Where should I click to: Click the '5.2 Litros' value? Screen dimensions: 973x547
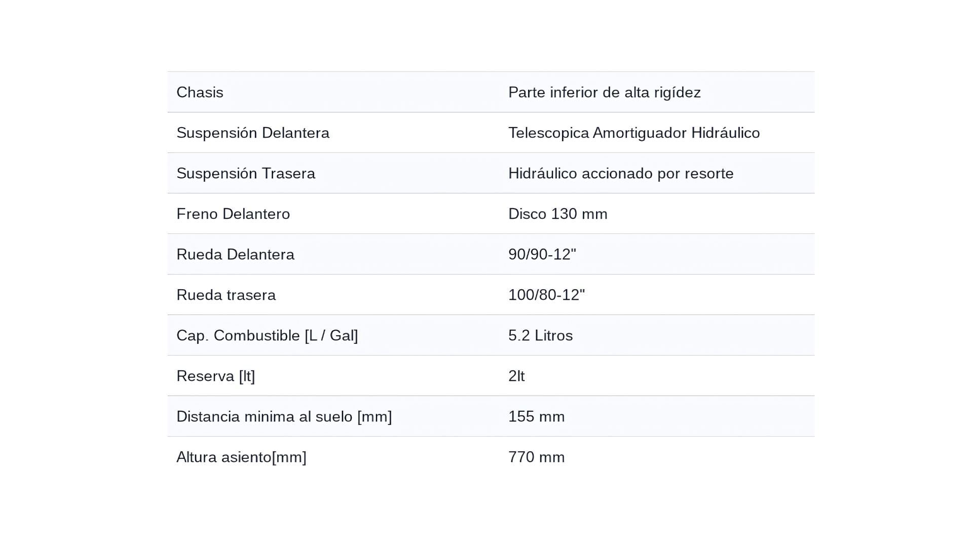[x=541, y=335]
